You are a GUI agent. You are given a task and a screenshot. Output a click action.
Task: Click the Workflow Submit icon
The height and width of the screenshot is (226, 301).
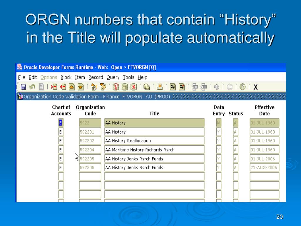coord(195,87)
